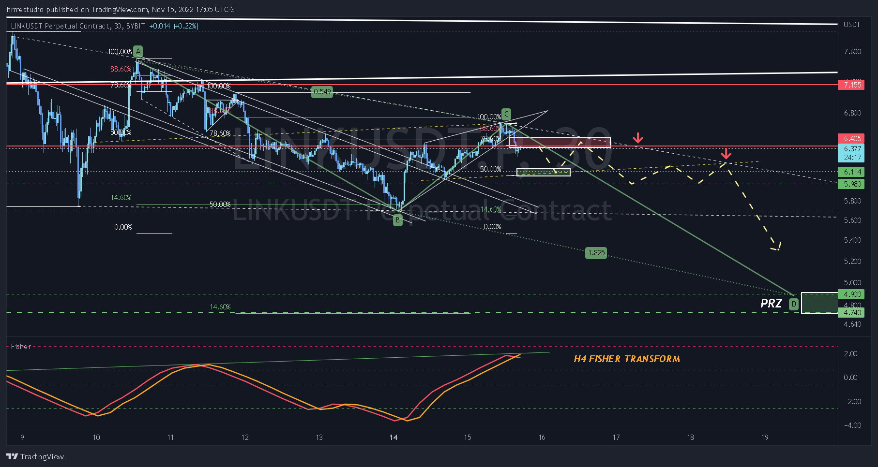Select the harmonic pattern point B marker
The image size is (878, 467).
tap(397, 220)
